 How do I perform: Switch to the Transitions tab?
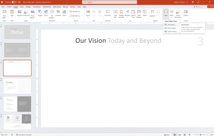(x=37, y=7)
